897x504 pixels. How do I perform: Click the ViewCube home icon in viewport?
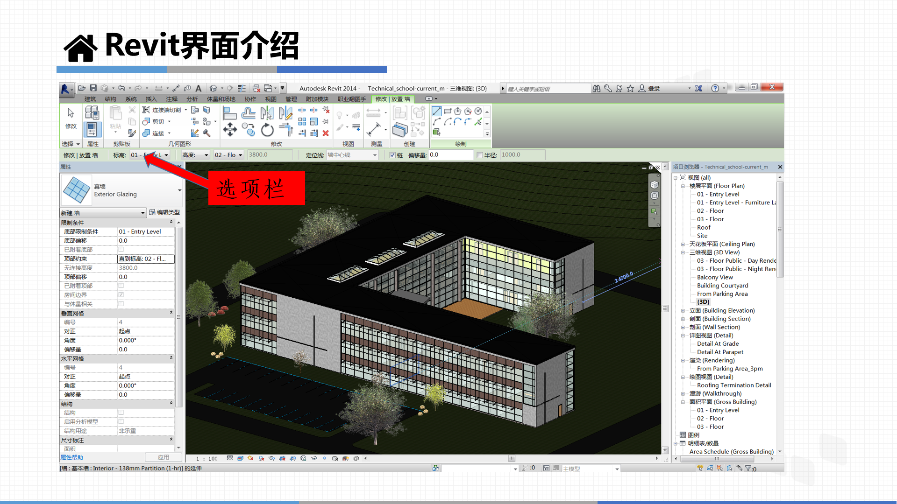tap(655, 185)
